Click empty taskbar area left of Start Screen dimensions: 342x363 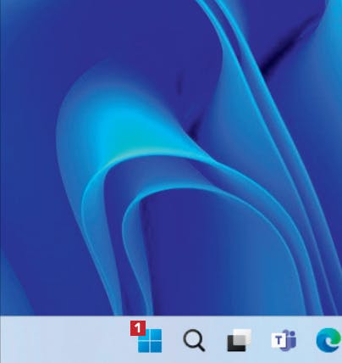point(62,339)
